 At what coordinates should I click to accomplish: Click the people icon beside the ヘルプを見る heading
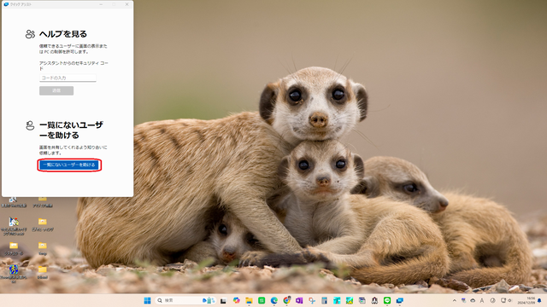pyautogui.click(x=31, y=34)
